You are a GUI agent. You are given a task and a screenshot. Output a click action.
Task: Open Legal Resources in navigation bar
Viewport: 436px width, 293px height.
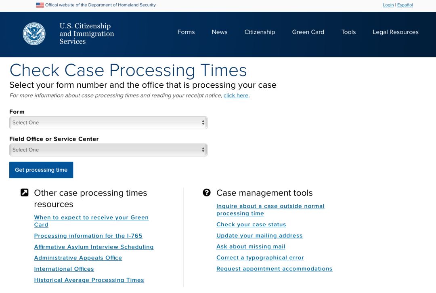tap(395, 32)
